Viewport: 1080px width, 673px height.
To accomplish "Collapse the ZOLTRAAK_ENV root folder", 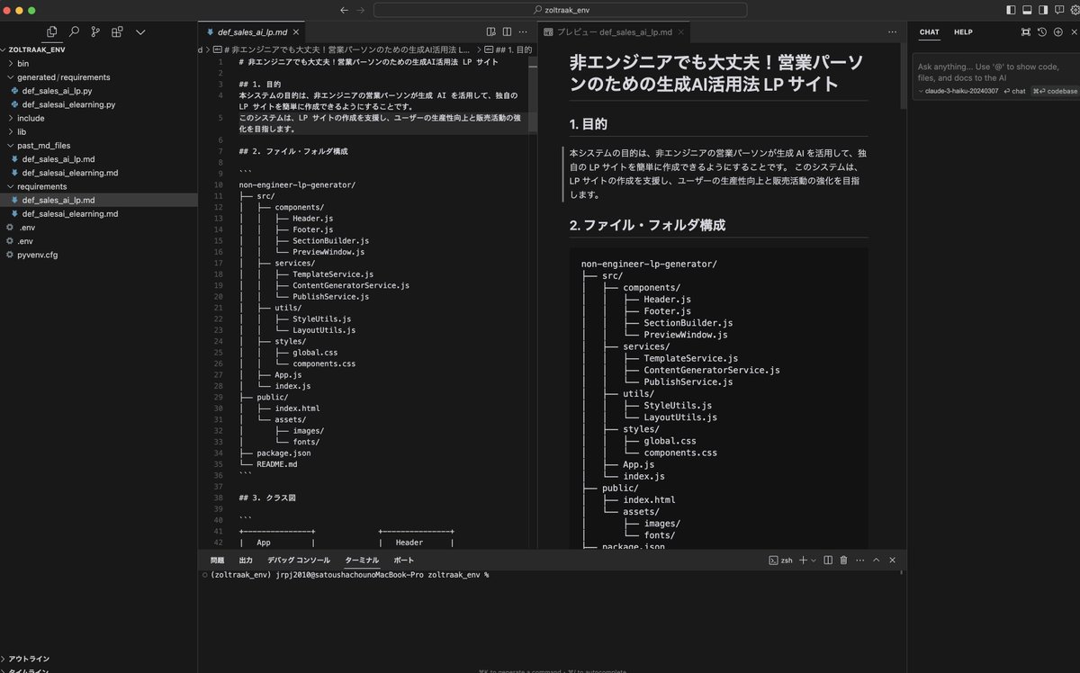I will [98, 50].
